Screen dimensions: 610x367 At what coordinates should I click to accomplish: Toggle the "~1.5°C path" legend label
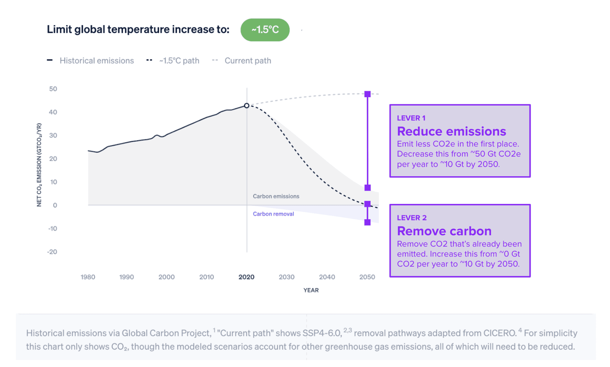click(x=179, y=61)
